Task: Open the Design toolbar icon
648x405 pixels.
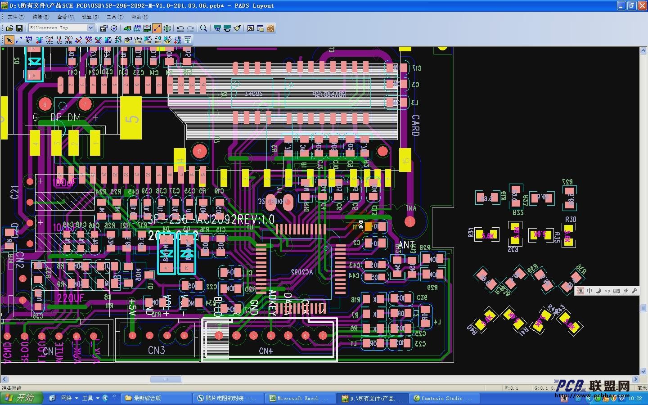Action: point(137,28)
